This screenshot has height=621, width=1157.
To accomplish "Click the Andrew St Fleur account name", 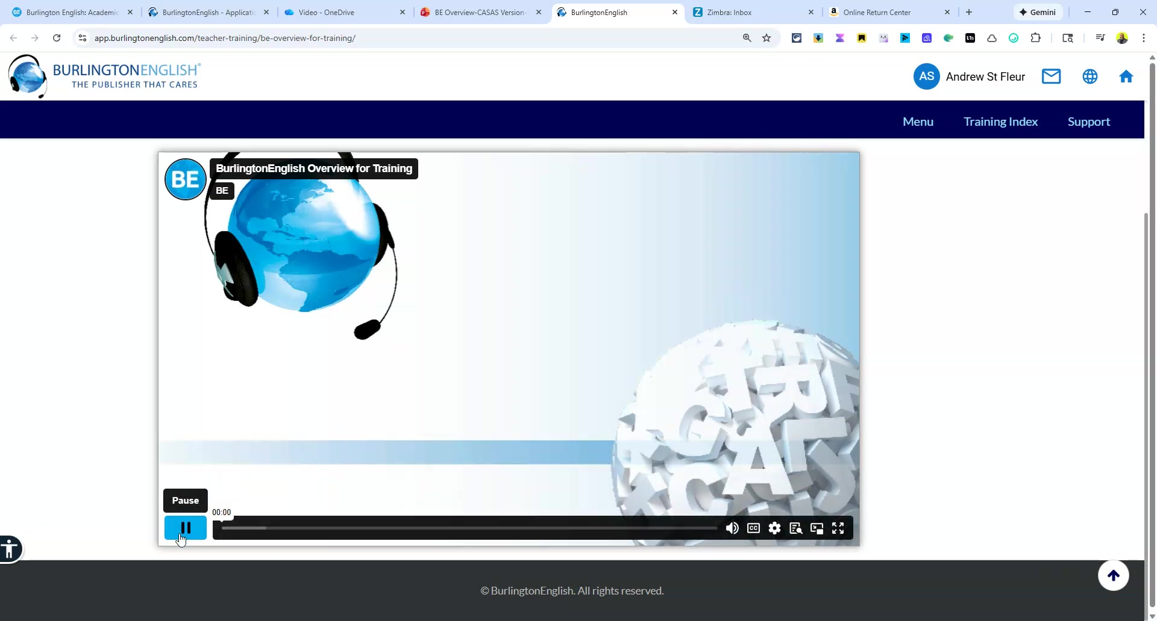I will (x=985, y=76).
